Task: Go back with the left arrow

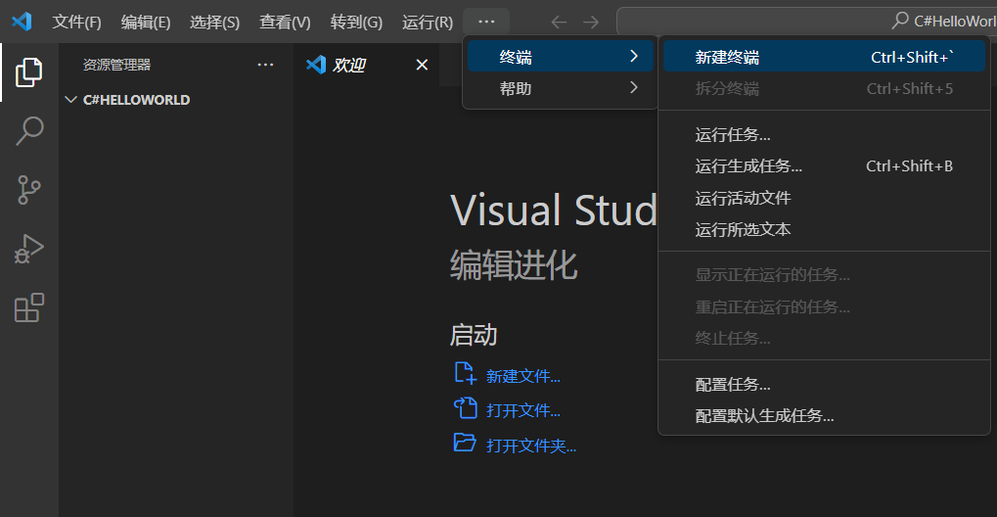Action: [559, 23]
